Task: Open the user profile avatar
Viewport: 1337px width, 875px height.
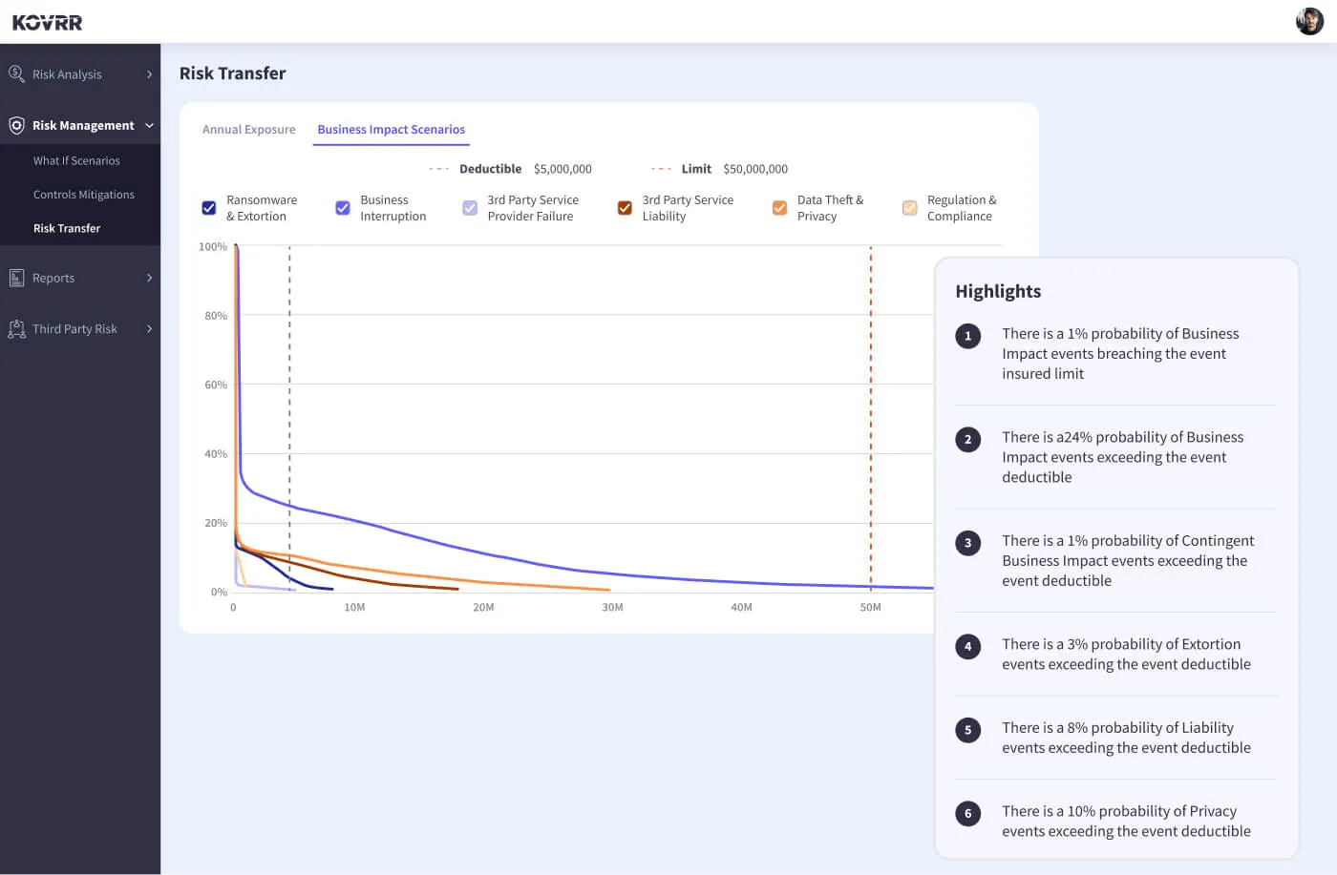Action: pyautogui.click(x=1308, y=21)
